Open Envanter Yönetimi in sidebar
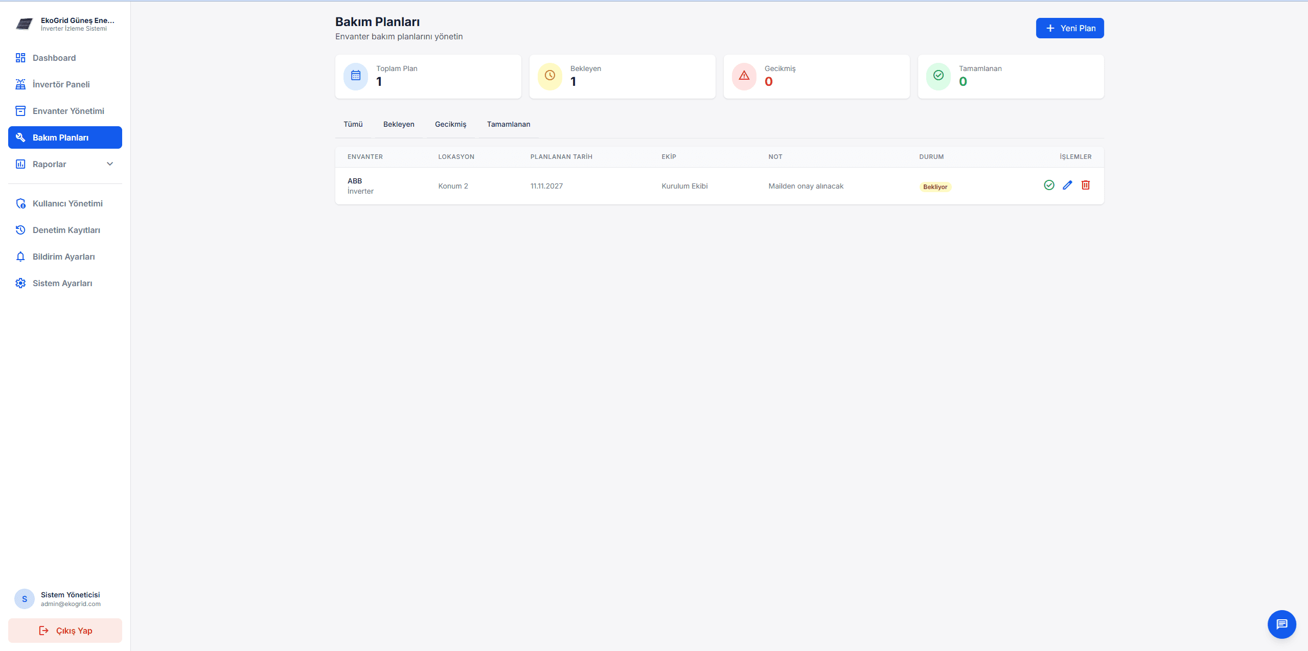Viewport: 1308px width, 651px height. pyautogui.click(x=68, y=111)
